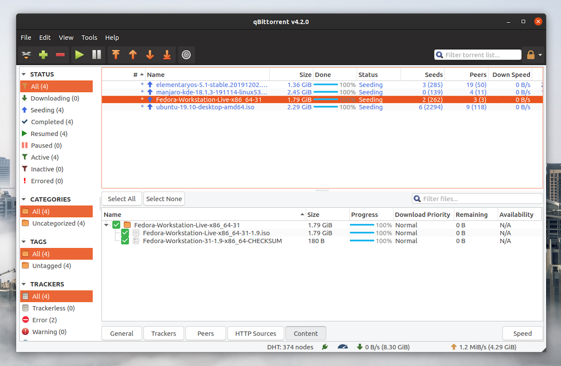Toggle the lock icon beside torrent filter
The image size is (561, 366).
coord(532,55)
